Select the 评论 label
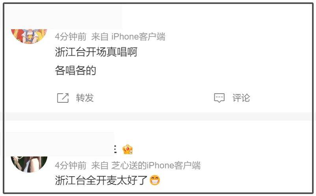This screenshot has width=316, height=196. 241,98
